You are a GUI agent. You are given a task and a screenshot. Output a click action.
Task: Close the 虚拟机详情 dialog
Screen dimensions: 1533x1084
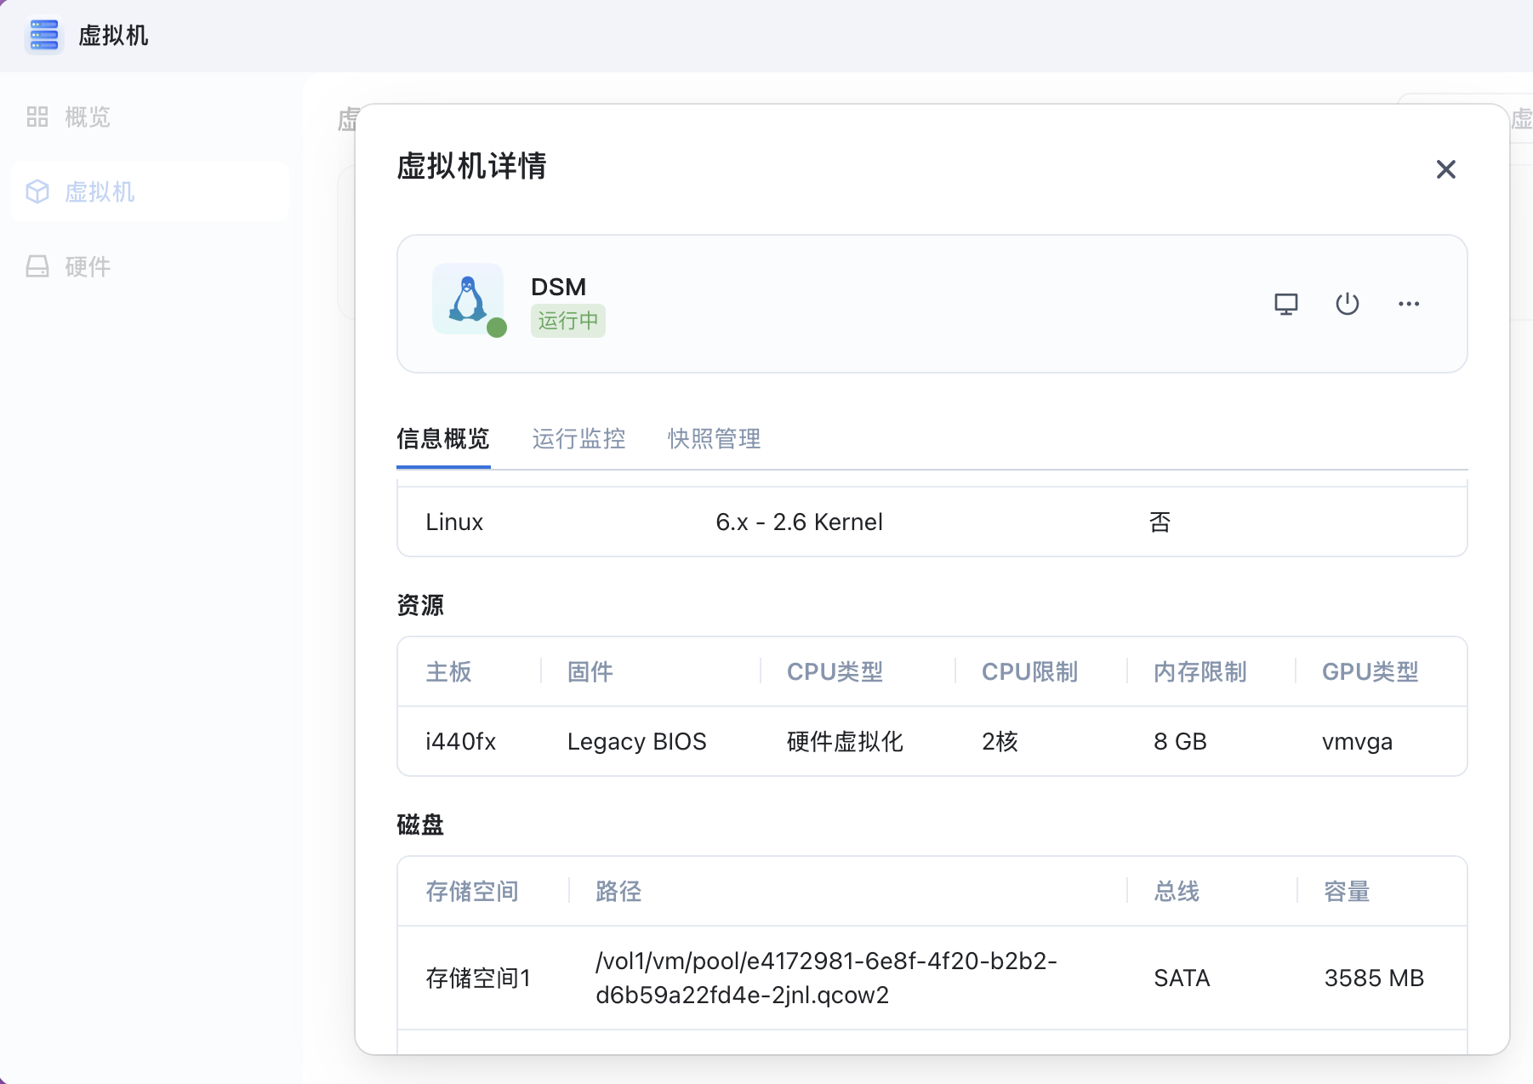tap(1445, 169)
